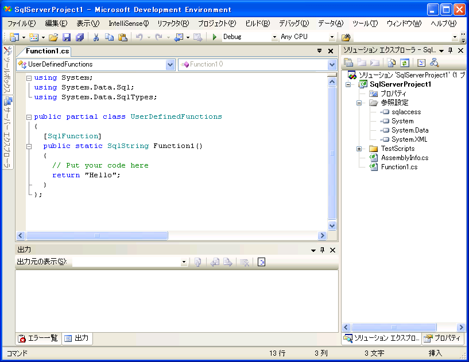
Task: Click the Refresh icon in Solution Explorer
Action: pyautogui.click(x=405, y=63)
